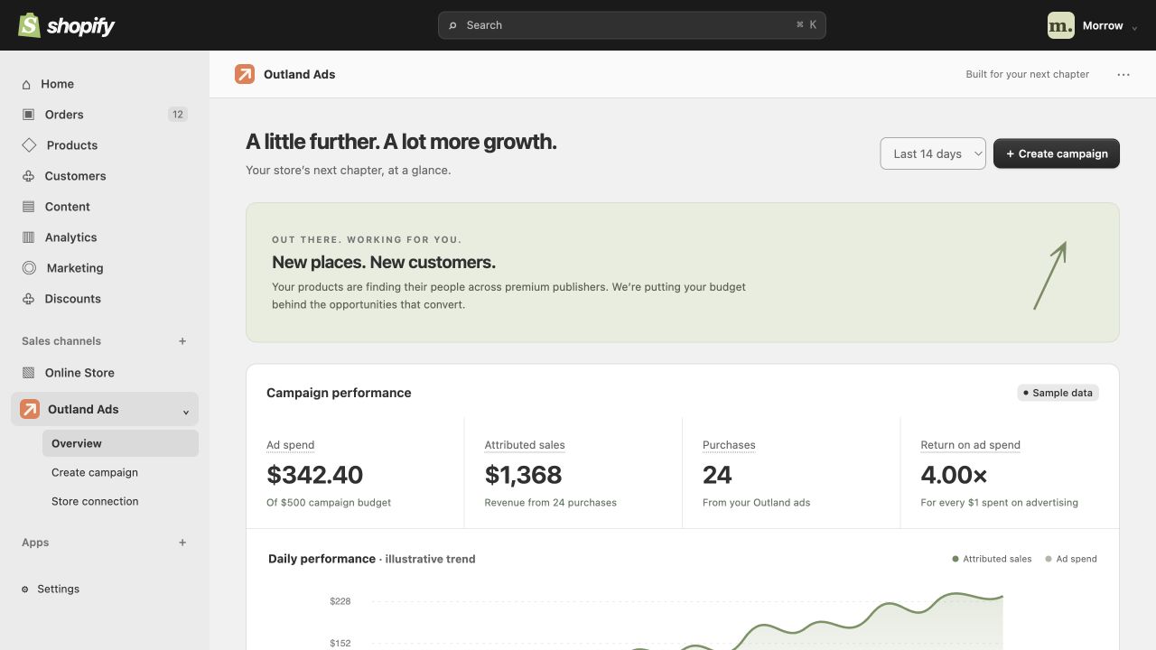The image size is (1156, 650).
Task: Select the Create campaign sub-item
Action: pyautogui.click(x=120, y=472)
